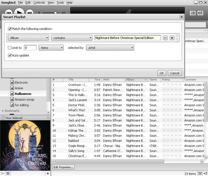Open the Controls menu
Viewport: 208px width, 176px height.
point(39,3)
